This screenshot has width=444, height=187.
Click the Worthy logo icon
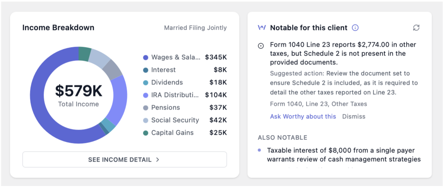coord(262,28)
